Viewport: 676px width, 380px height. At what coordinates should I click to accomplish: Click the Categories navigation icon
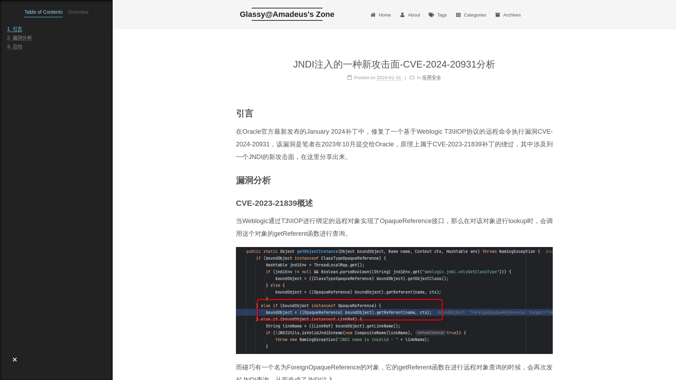click(x=458, y=14)
